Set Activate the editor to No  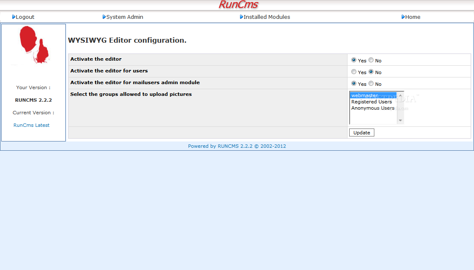point(371,60)
